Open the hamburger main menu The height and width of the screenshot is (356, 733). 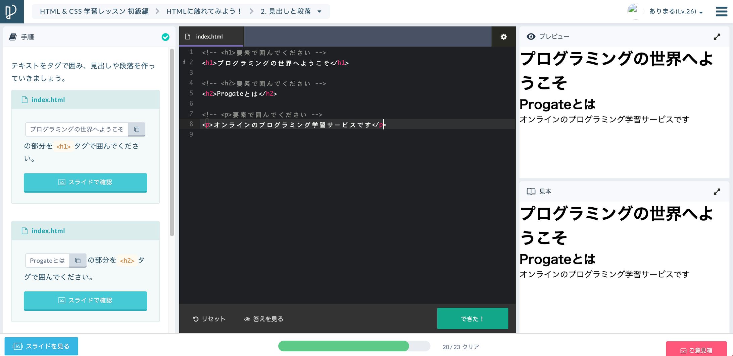(721, 11)
